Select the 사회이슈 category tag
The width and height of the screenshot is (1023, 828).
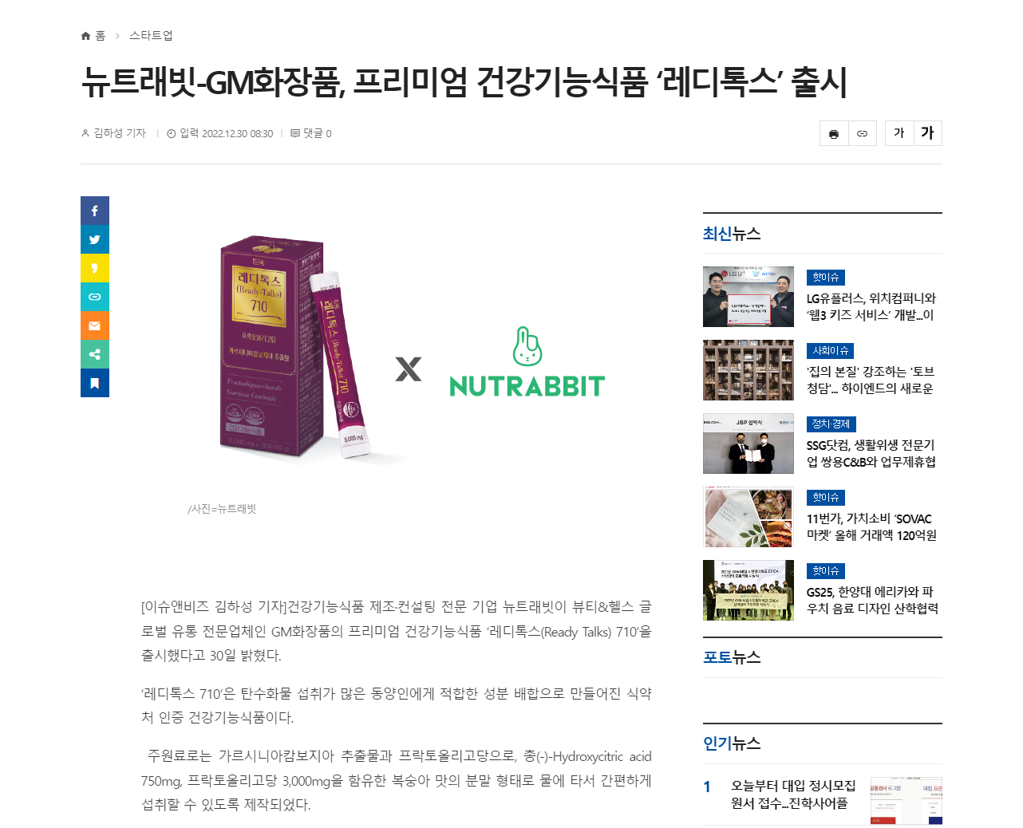click(830, 351)
